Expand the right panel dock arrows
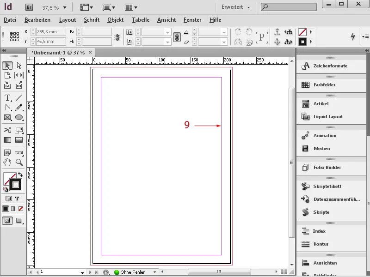Viewport: 370px width, 277px height. 367,50
